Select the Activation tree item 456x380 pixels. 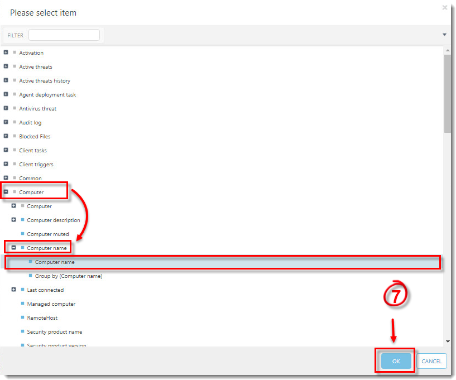[x=31, y=52]
